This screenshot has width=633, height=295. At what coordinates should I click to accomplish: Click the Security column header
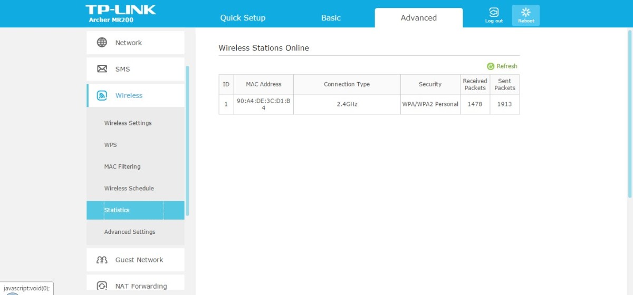click(430, 84)
